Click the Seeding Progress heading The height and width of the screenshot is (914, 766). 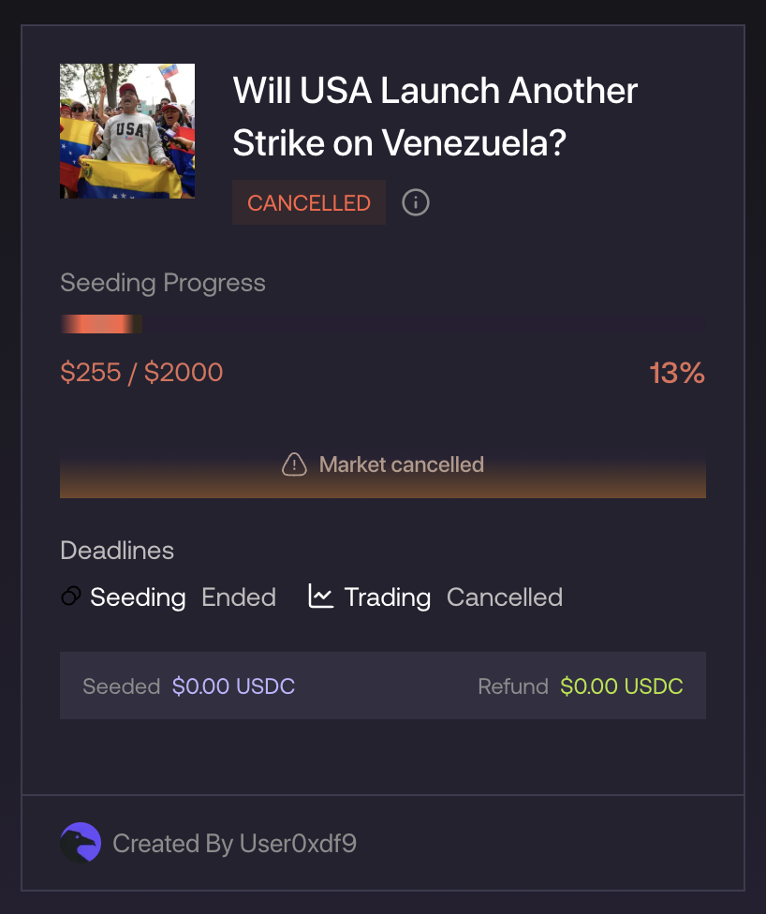coord(162,283)
